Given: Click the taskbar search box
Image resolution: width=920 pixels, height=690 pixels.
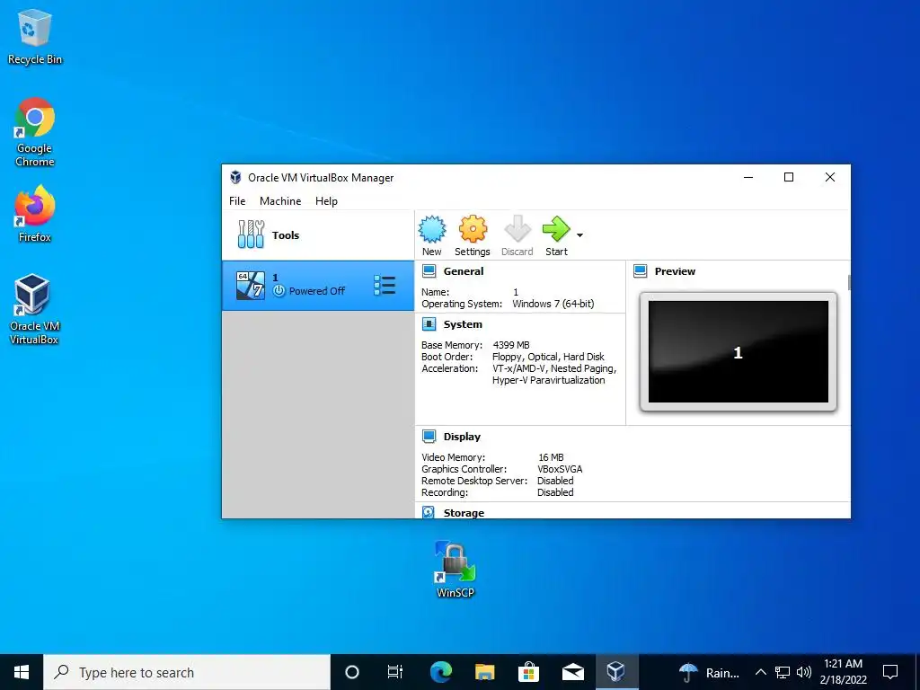Looking at the screenshot, I should coord(187,672).
